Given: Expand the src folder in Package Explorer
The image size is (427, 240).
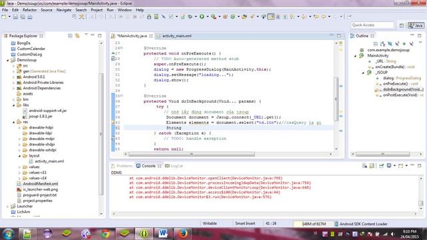Looking at the screenshot, I should pos(13,66).
